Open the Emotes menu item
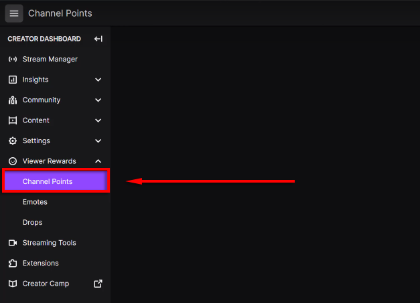 pyautogui.click(x=35, y=202)
